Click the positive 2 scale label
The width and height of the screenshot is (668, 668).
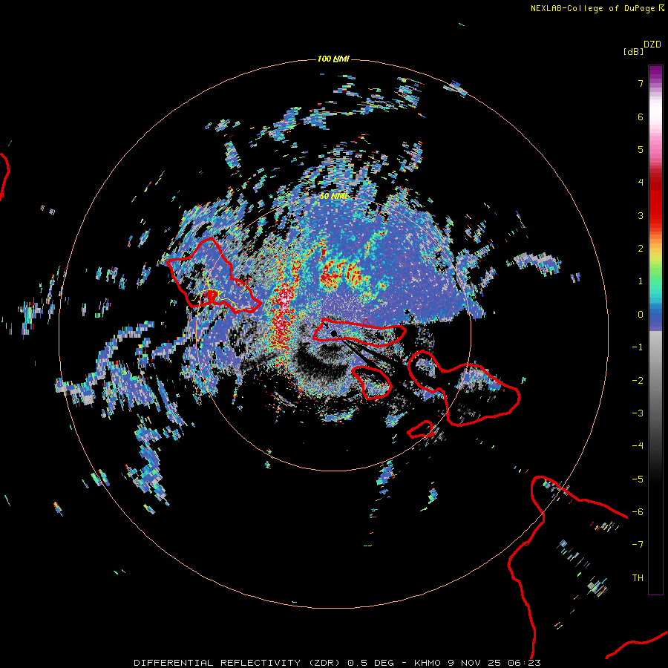click(x=641, y=249)
